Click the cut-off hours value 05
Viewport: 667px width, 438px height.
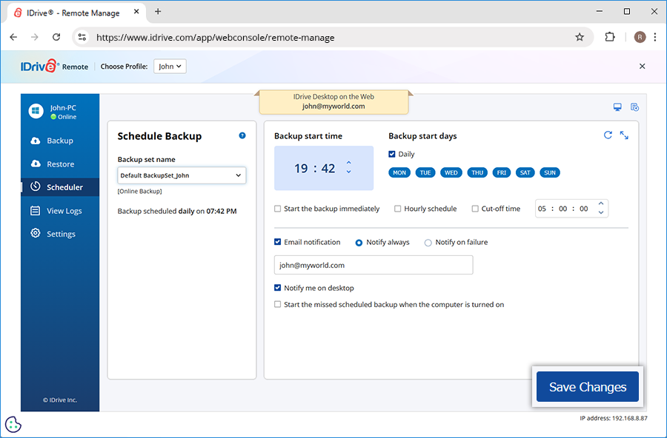tap(542, 209)
